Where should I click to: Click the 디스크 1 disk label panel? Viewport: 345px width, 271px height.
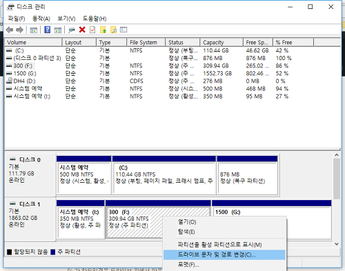[30, 219]
